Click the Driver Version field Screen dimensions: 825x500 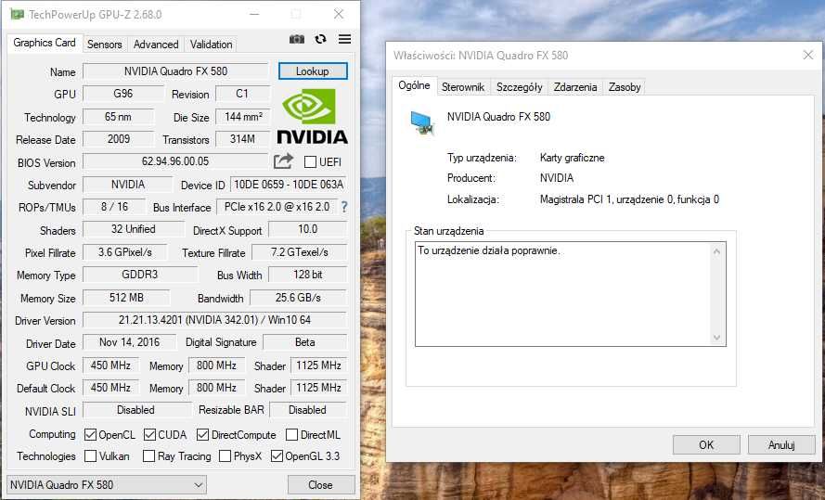click(214, 320)
